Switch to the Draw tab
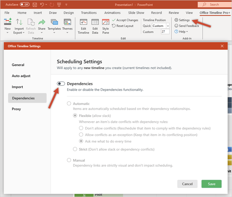Image resolution: width=232 pixels, height=197 pixels. (53, 13)
